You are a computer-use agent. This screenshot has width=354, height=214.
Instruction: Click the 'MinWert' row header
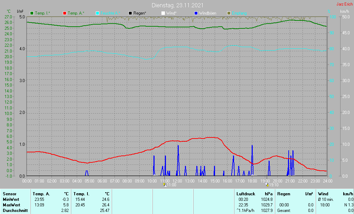coord(11,199)
